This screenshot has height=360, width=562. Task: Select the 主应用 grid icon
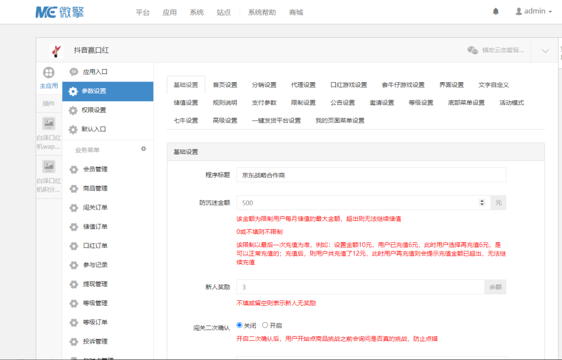pos(49,72)
